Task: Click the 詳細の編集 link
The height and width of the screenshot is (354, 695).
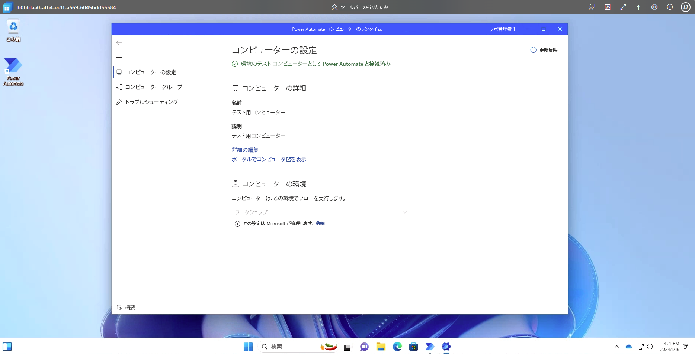Action: (245, 150)
